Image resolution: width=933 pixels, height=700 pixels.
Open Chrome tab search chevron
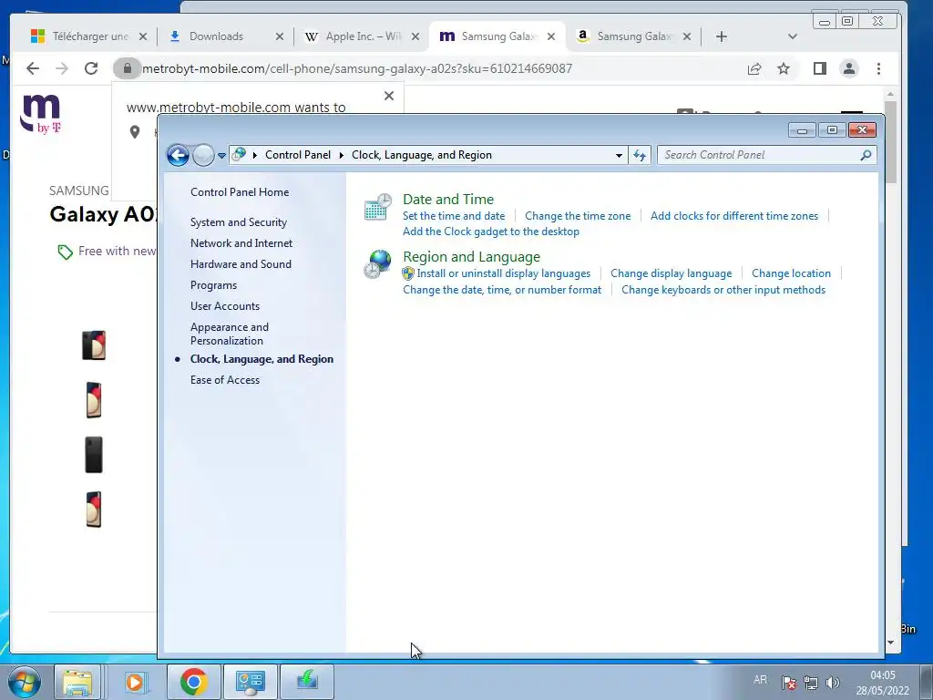tap(792, 36)
